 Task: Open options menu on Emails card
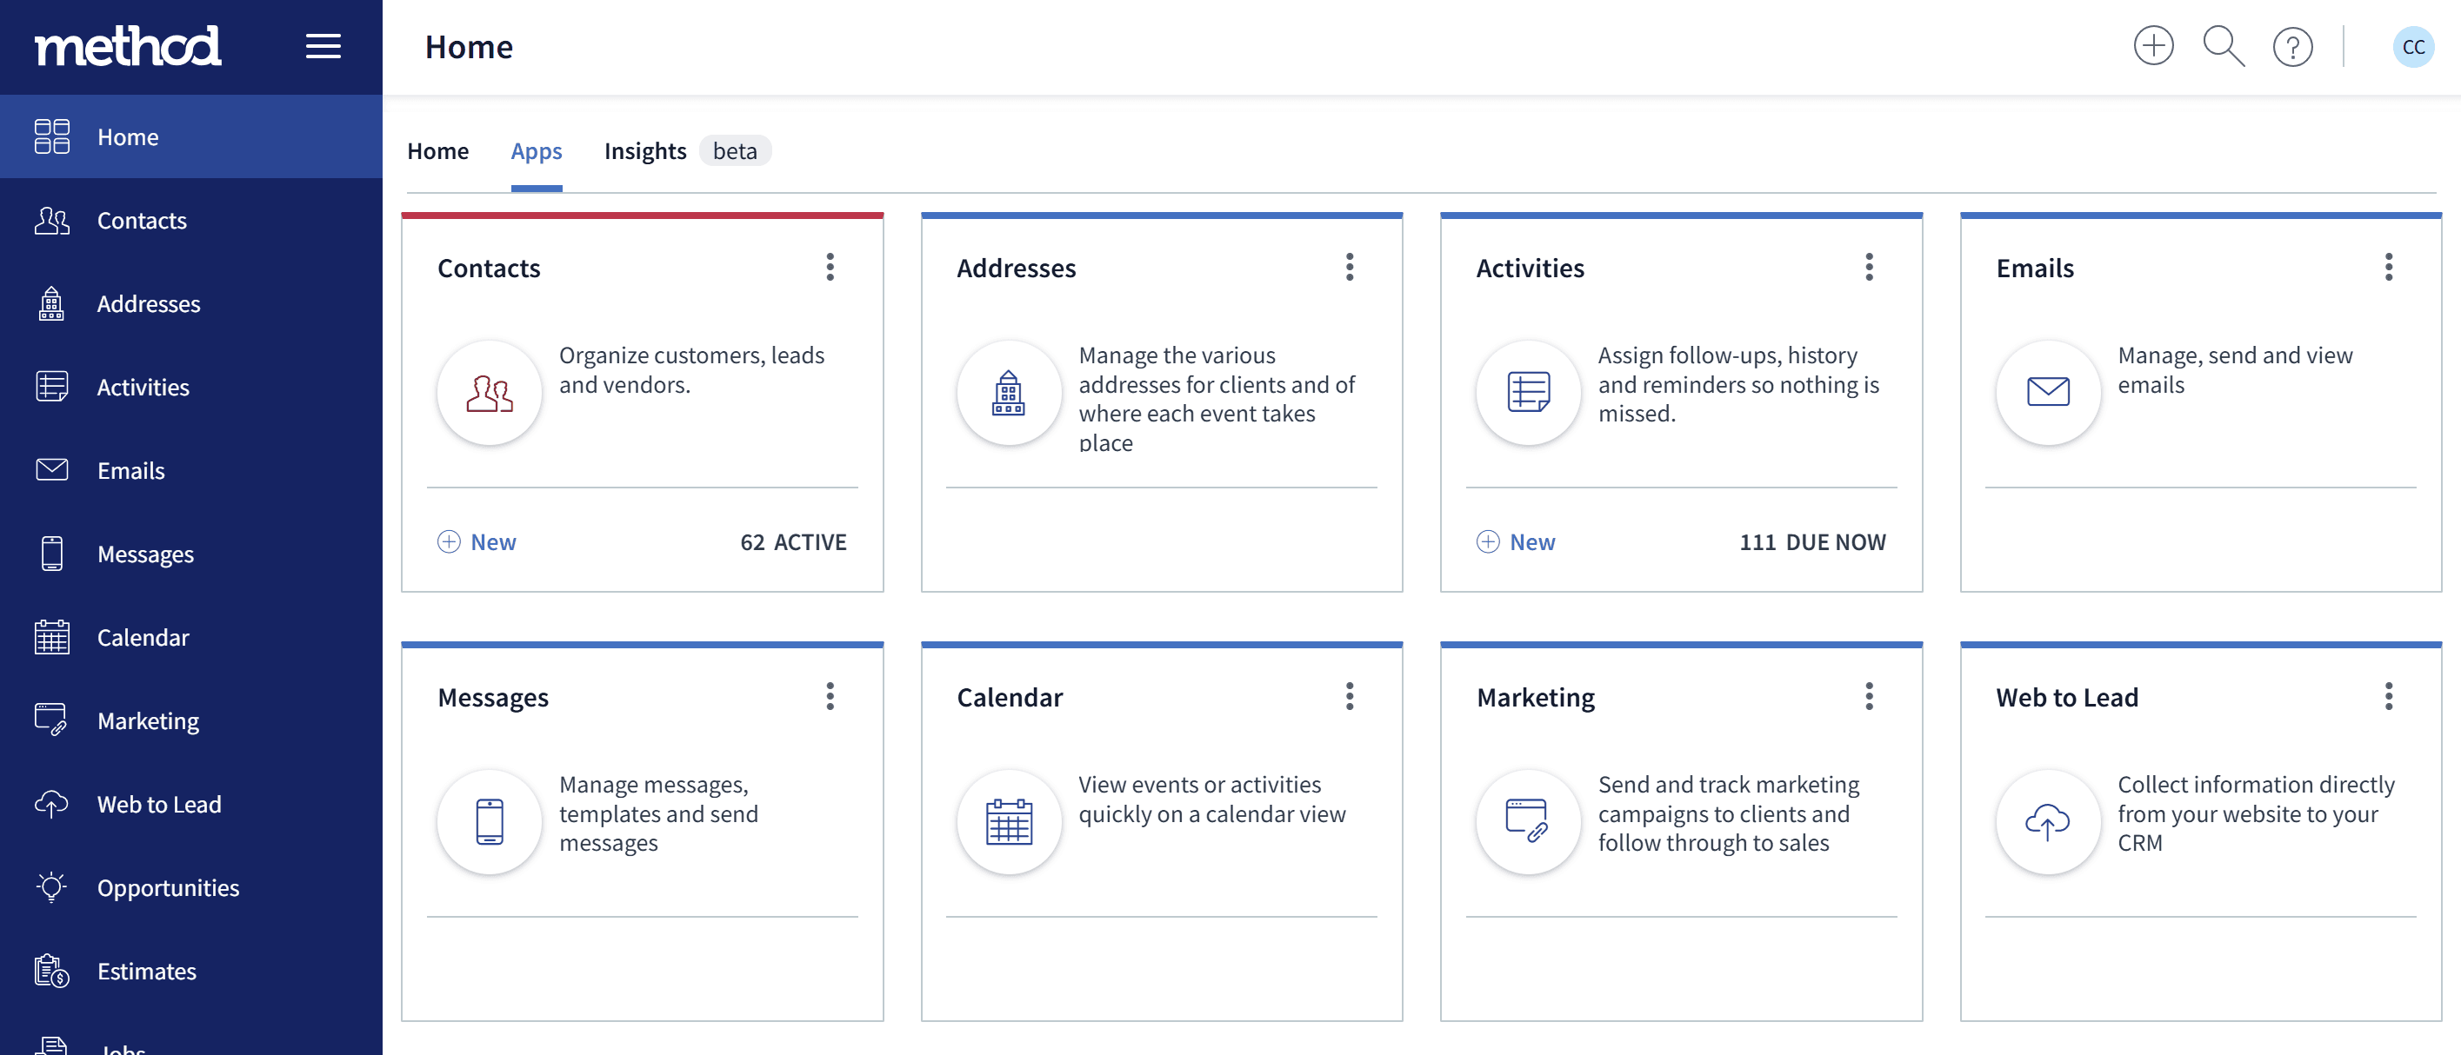[2390, 268]
